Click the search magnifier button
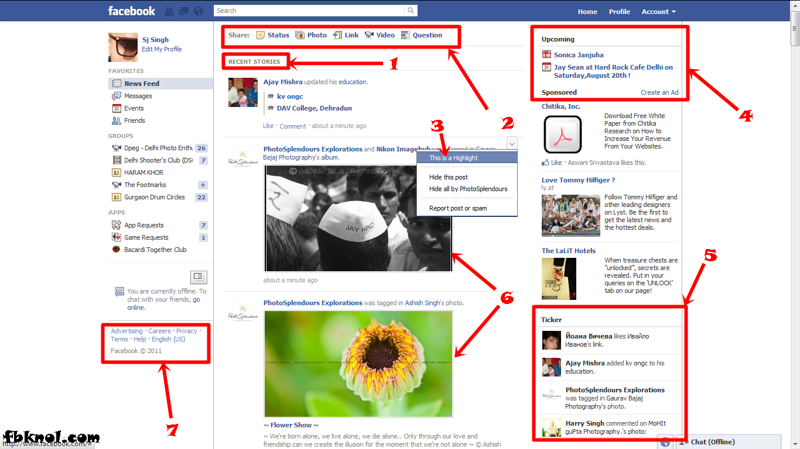 click(x=411, y=11)
